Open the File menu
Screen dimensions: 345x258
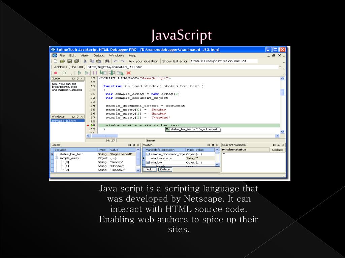[x=62, y=55]
